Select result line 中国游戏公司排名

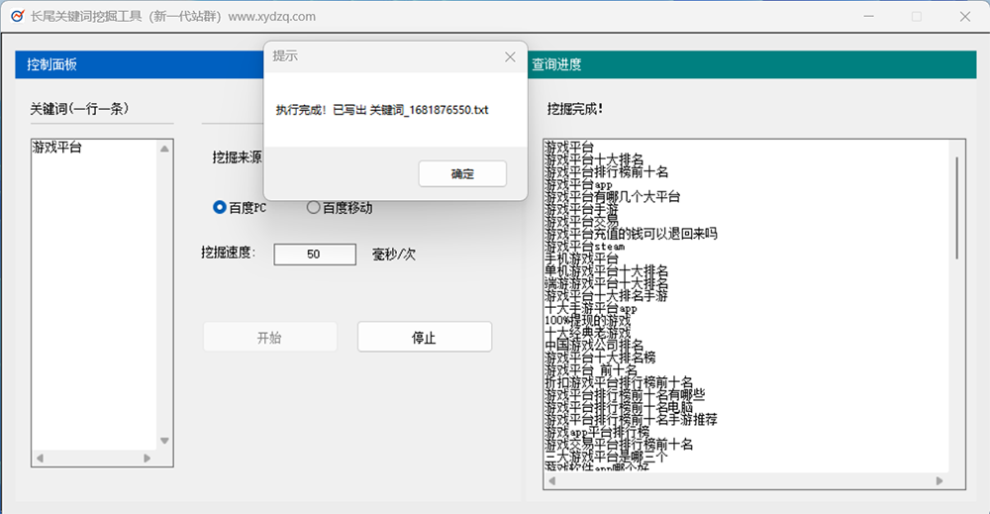coord(594,345)
